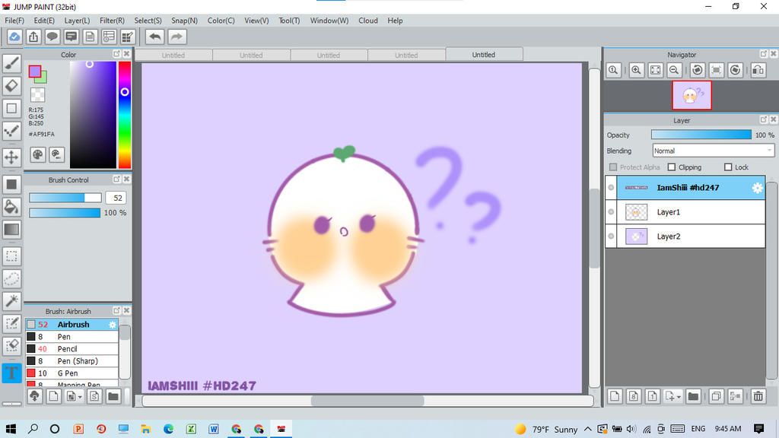Show hidden system tray icons
Image resolution: width=779 pixels, height=438 pixels.
[x=588, y=429]
